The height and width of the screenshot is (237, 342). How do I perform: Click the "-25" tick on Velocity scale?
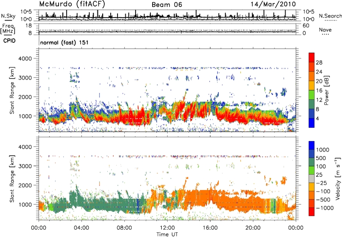pos(321,183)
